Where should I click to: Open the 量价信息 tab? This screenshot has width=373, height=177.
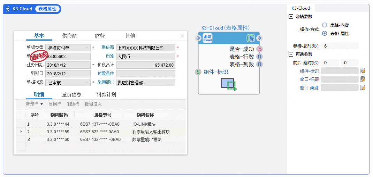pyautogui.click(x=71, y=95)
